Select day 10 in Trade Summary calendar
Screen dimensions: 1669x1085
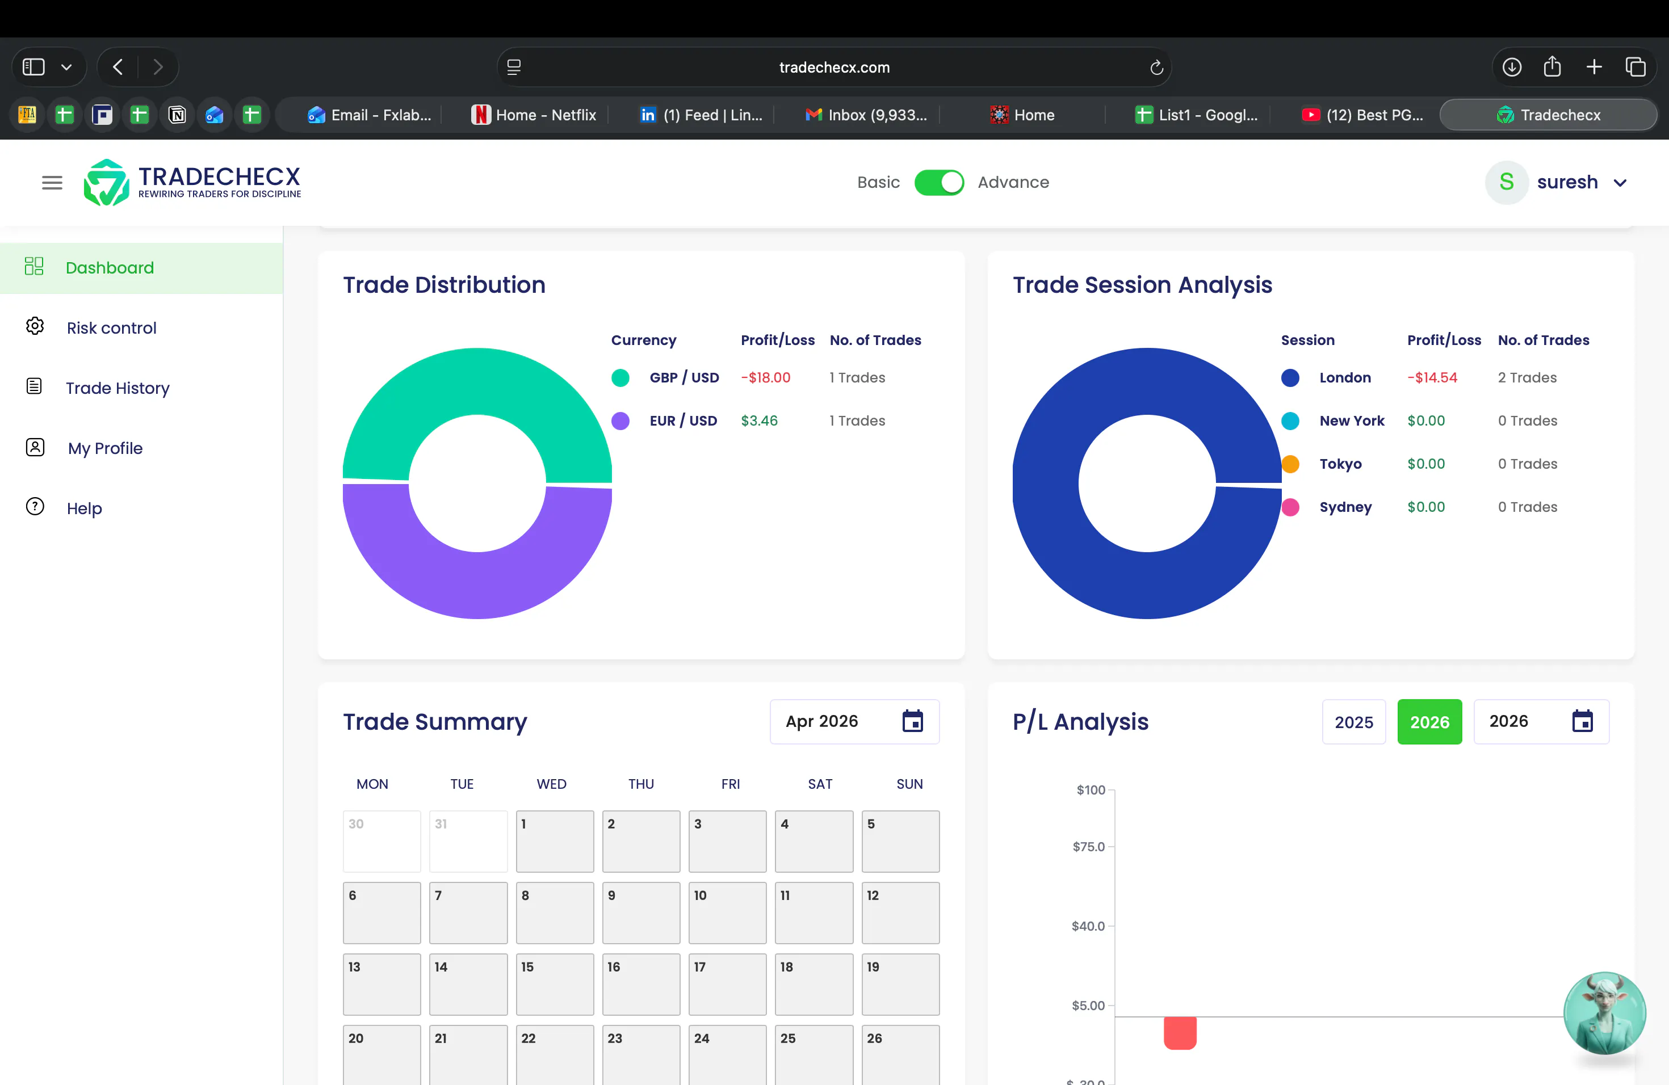(x=727, y=912)
